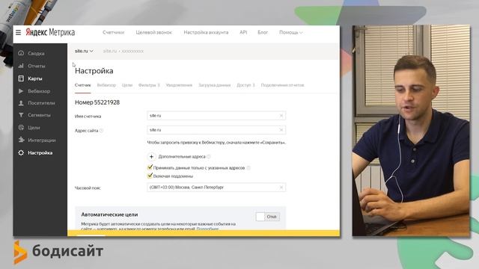The height and width of the screenshot is (269, 479).
Task: Switch to the Уведомления tab
Action: tap(179, 85)
